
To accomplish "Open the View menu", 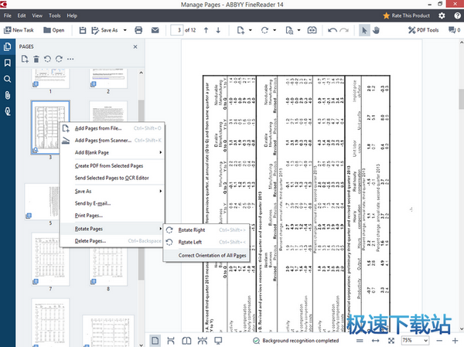I will click(37, 15).
